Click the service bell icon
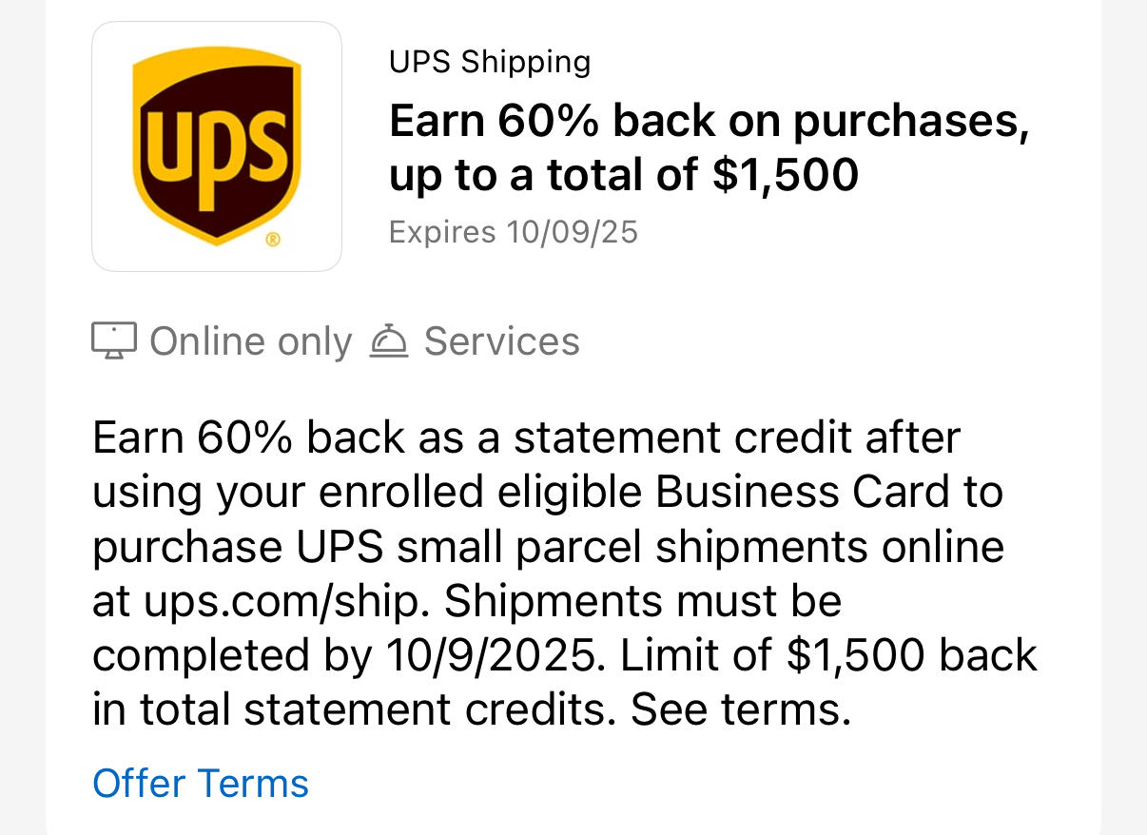This screenshot has width=1147, height=835. tap(388, 340)
